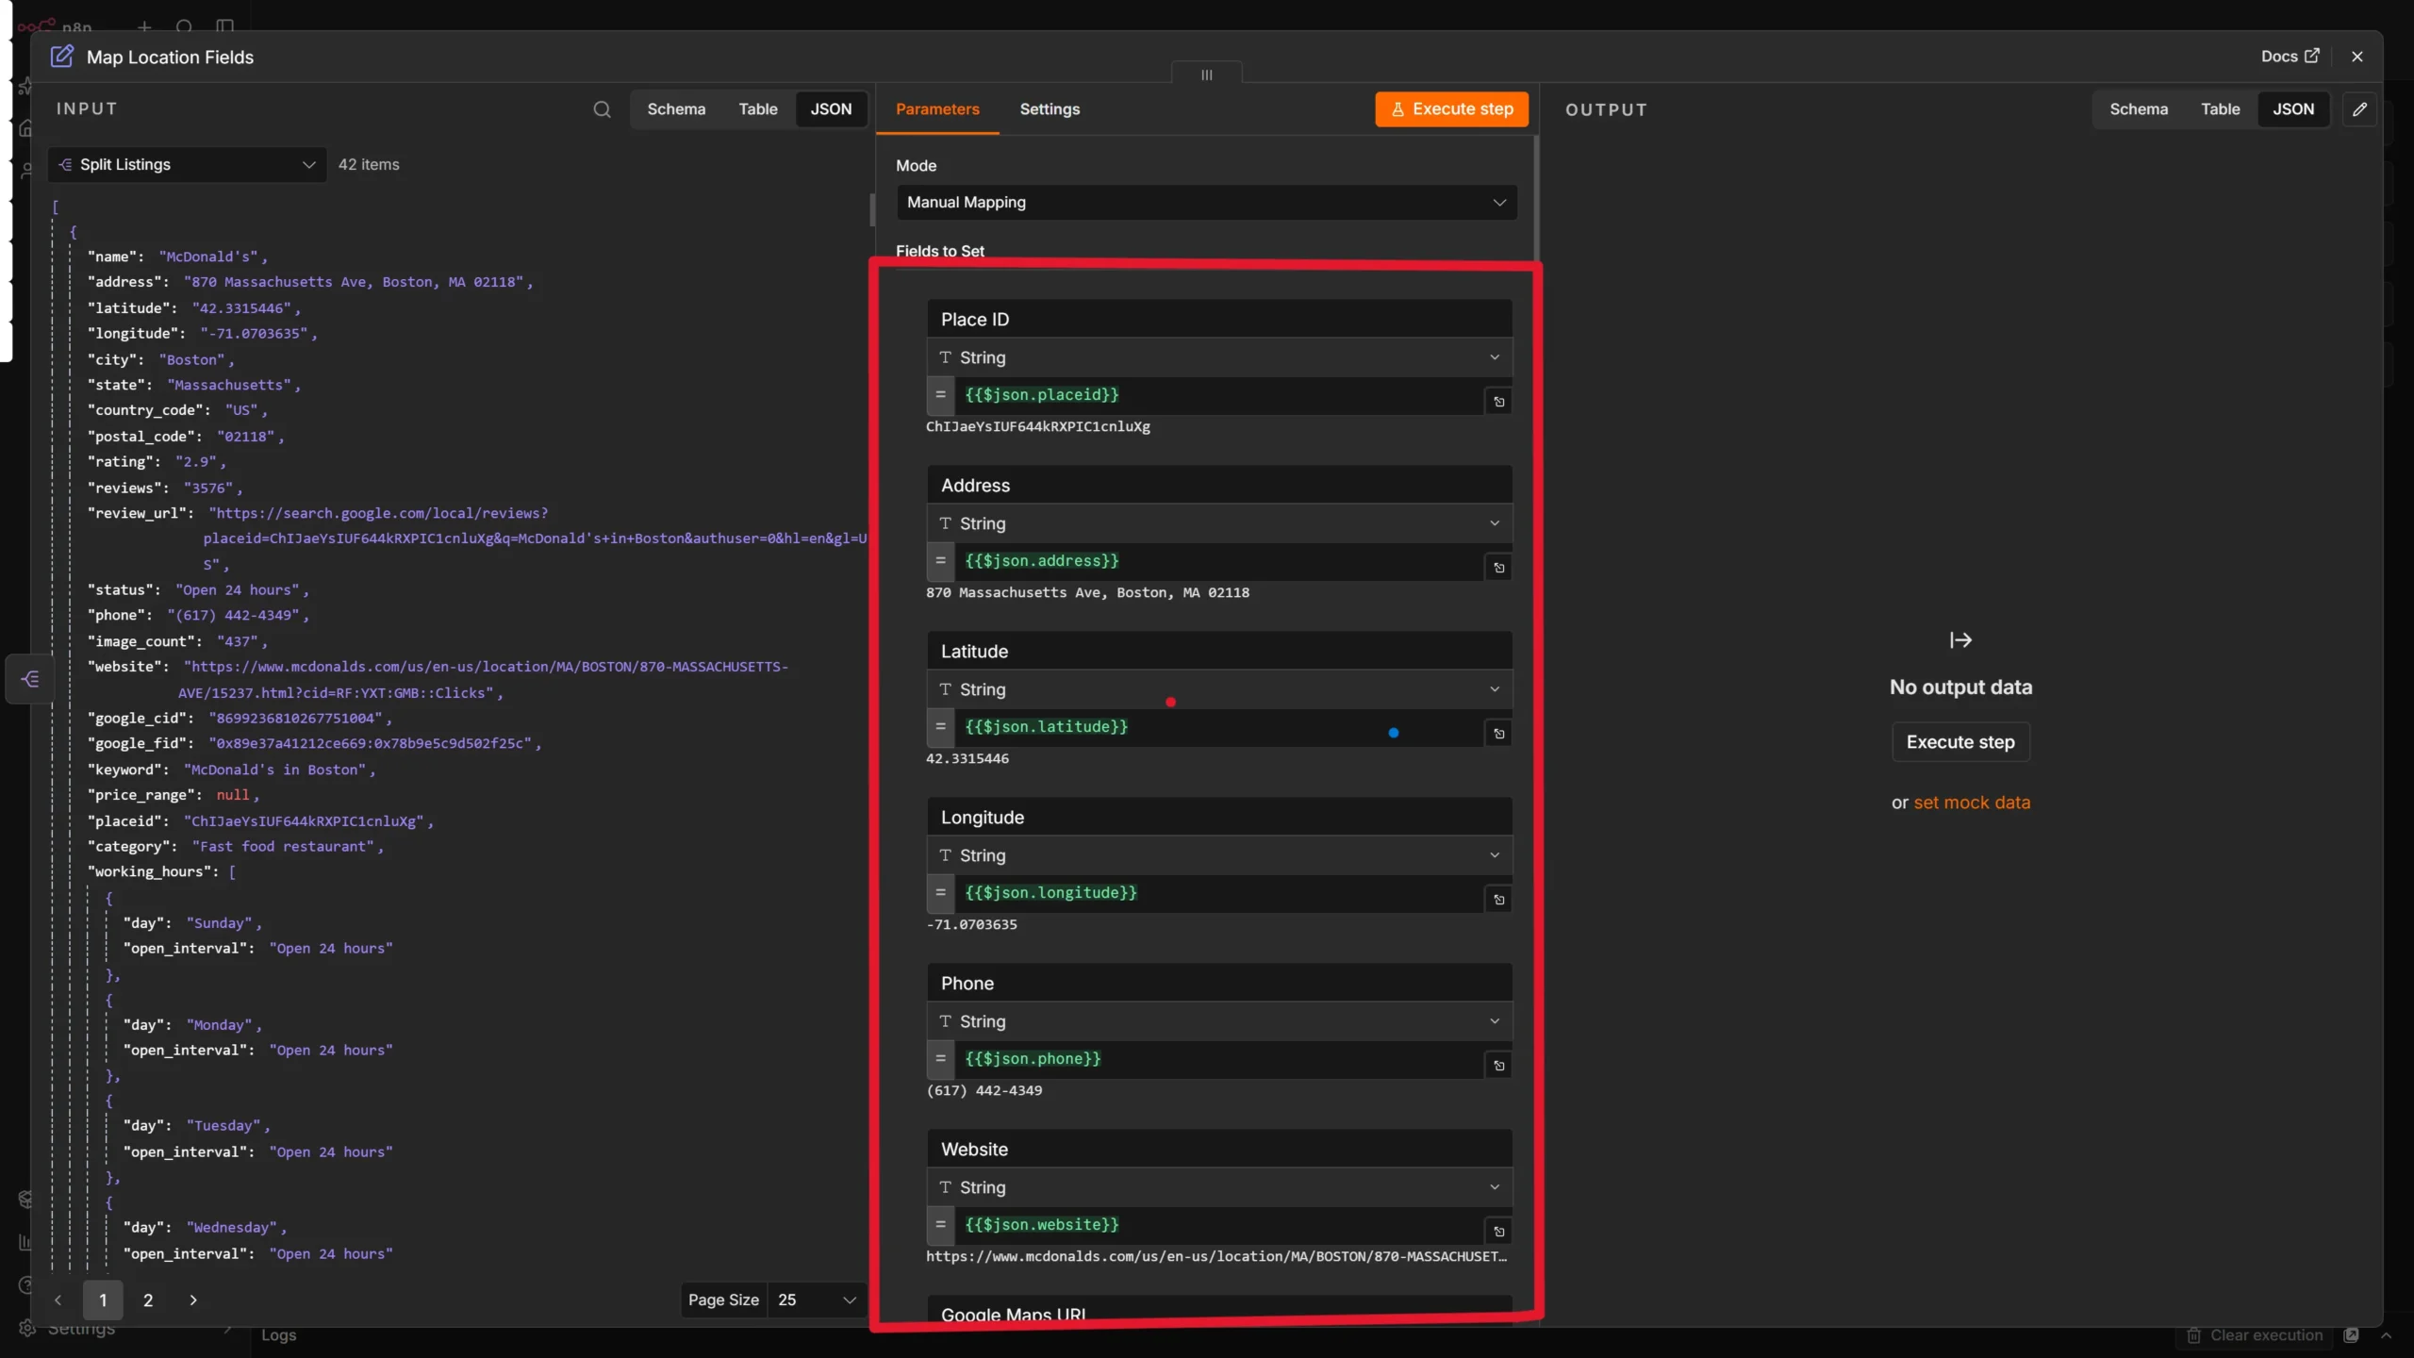2414x1358 pixels.
Task: Go to input page 2
Action: click(148, 1300)
